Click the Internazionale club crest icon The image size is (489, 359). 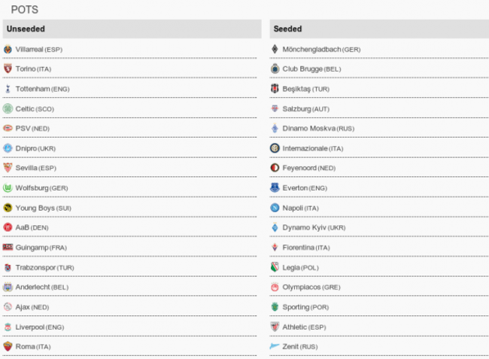pos(275,148)
